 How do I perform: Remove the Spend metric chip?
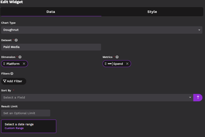pos(127,64)
